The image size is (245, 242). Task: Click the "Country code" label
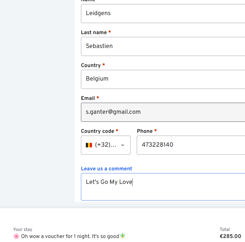point(98,131)
